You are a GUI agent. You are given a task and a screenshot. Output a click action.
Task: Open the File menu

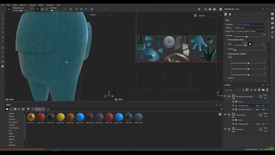3,5
